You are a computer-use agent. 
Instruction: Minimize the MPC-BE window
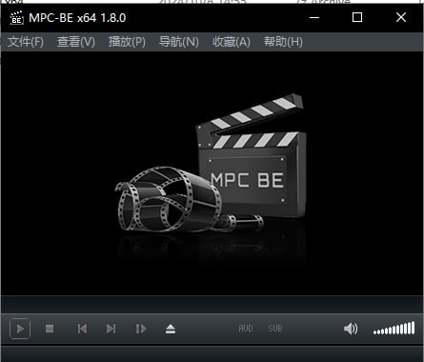point(314,17)
